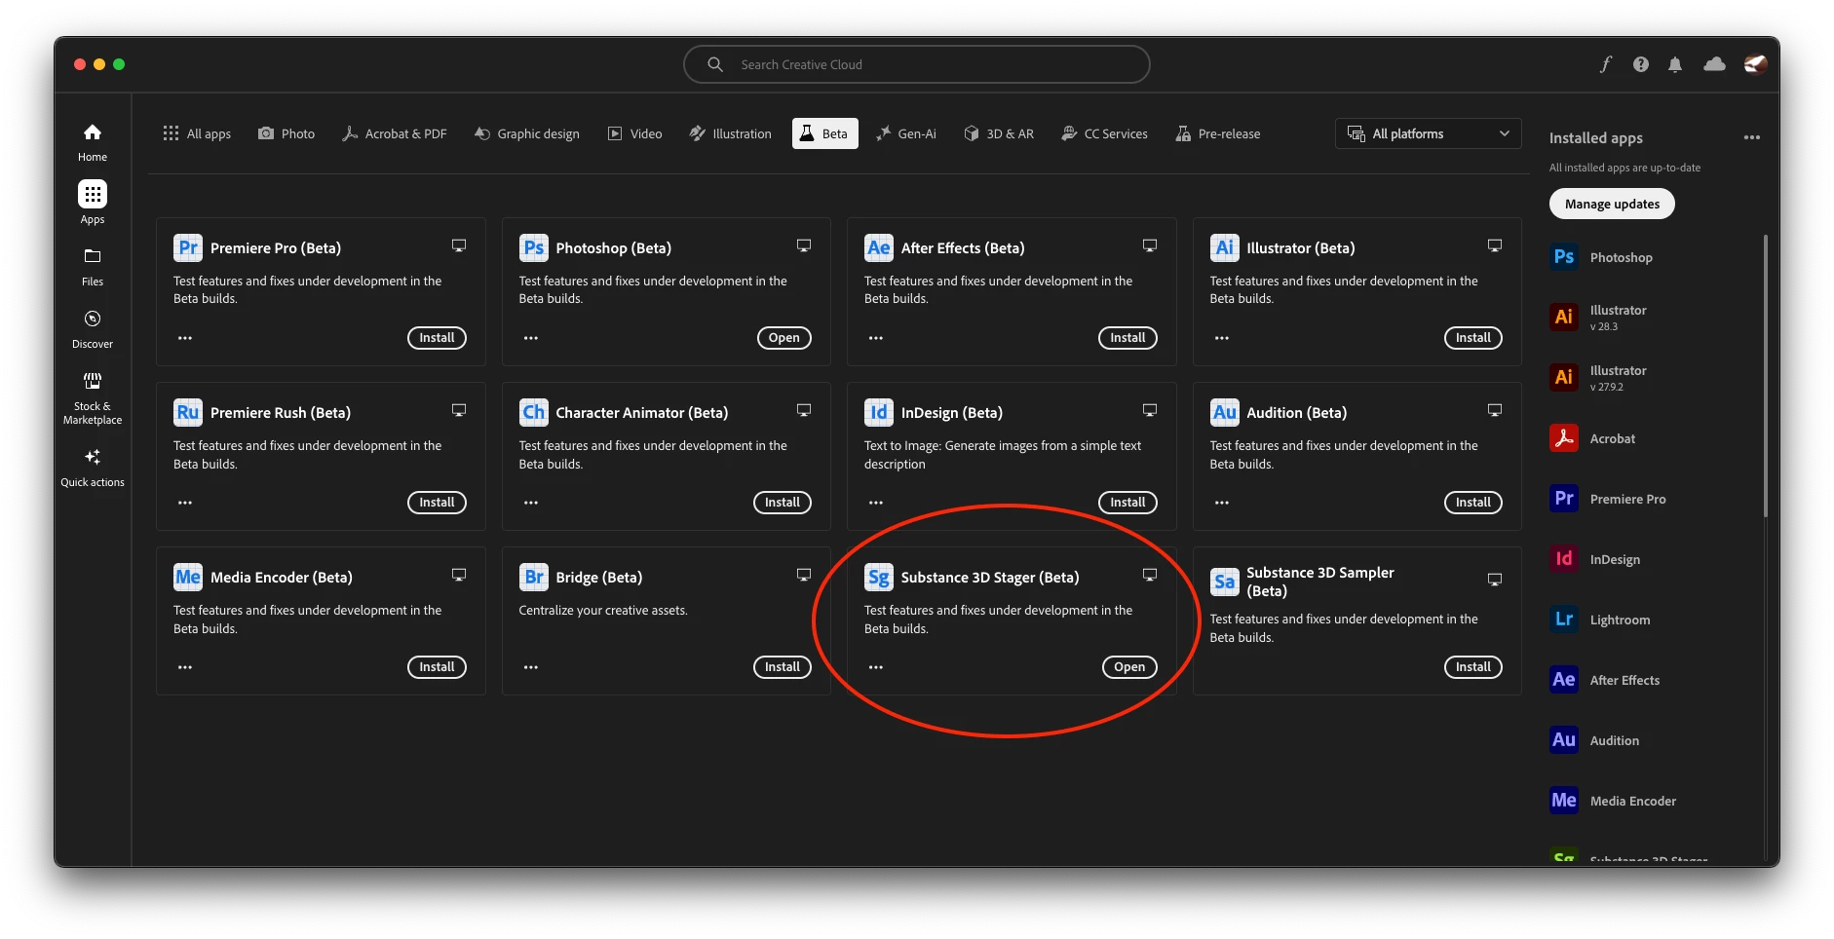Screen dimensions: 1834x939
Task: Switch to Acrobat & PDF tab
Action: (395, 133)
